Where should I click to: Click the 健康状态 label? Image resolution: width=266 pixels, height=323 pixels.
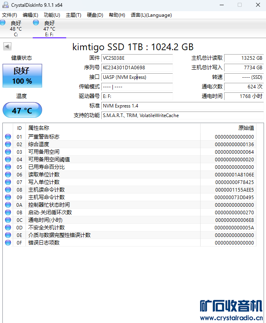coord(22,58)
